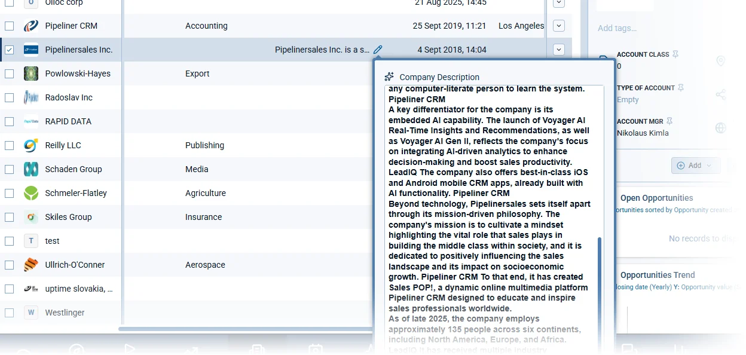Image resolution: width=746 pixels, height=355 pixels.
Task: Select the Schaden Group checkbox
Action: (10, 169)
